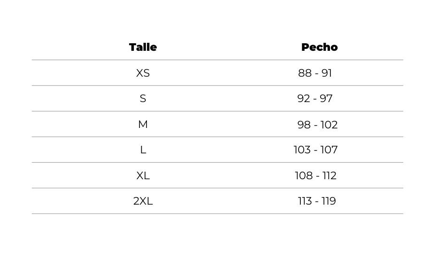Image resolution: width=445 pixels, height=262 pixels.
Task: Select the L size cell
Action: coord(143,150)
